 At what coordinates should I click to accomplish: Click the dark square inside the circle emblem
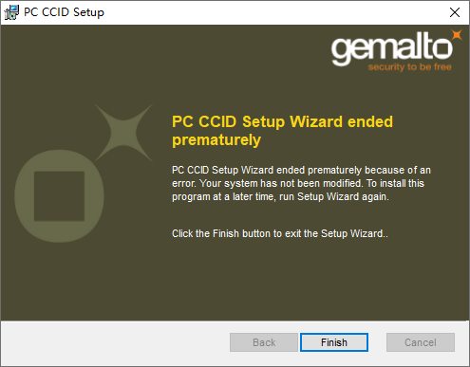click(x=59, y=196)
